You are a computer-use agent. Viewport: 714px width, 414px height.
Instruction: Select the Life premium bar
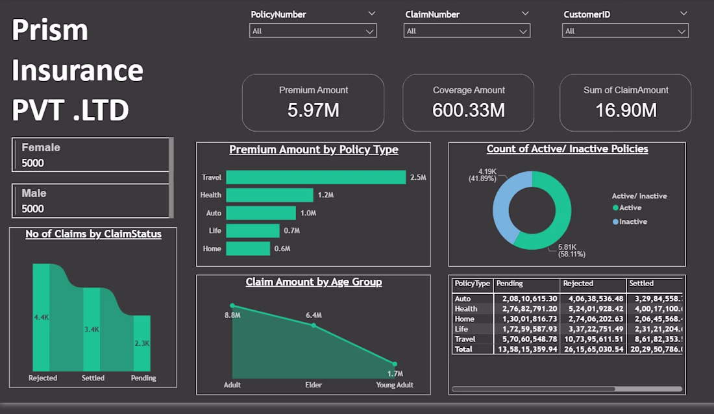pyautogui.click(x=252, y=230)
